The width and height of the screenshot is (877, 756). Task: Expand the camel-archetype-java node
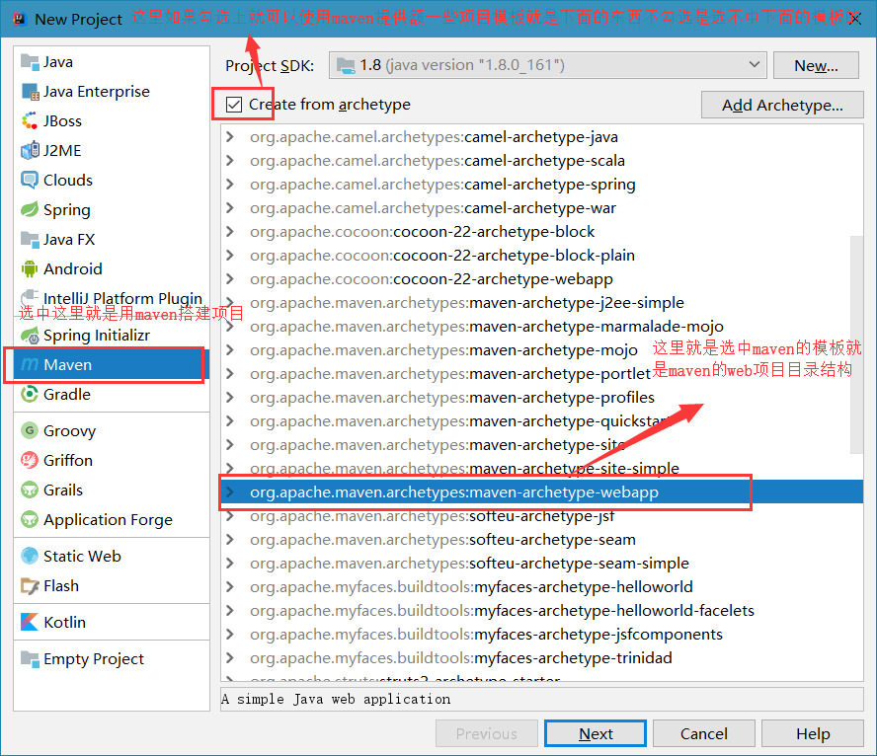[x=230, y=137]
